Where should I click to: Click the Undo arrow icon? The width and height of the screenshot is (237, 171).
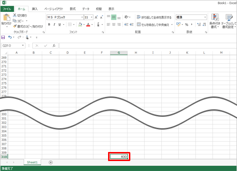tap(10, 37)
